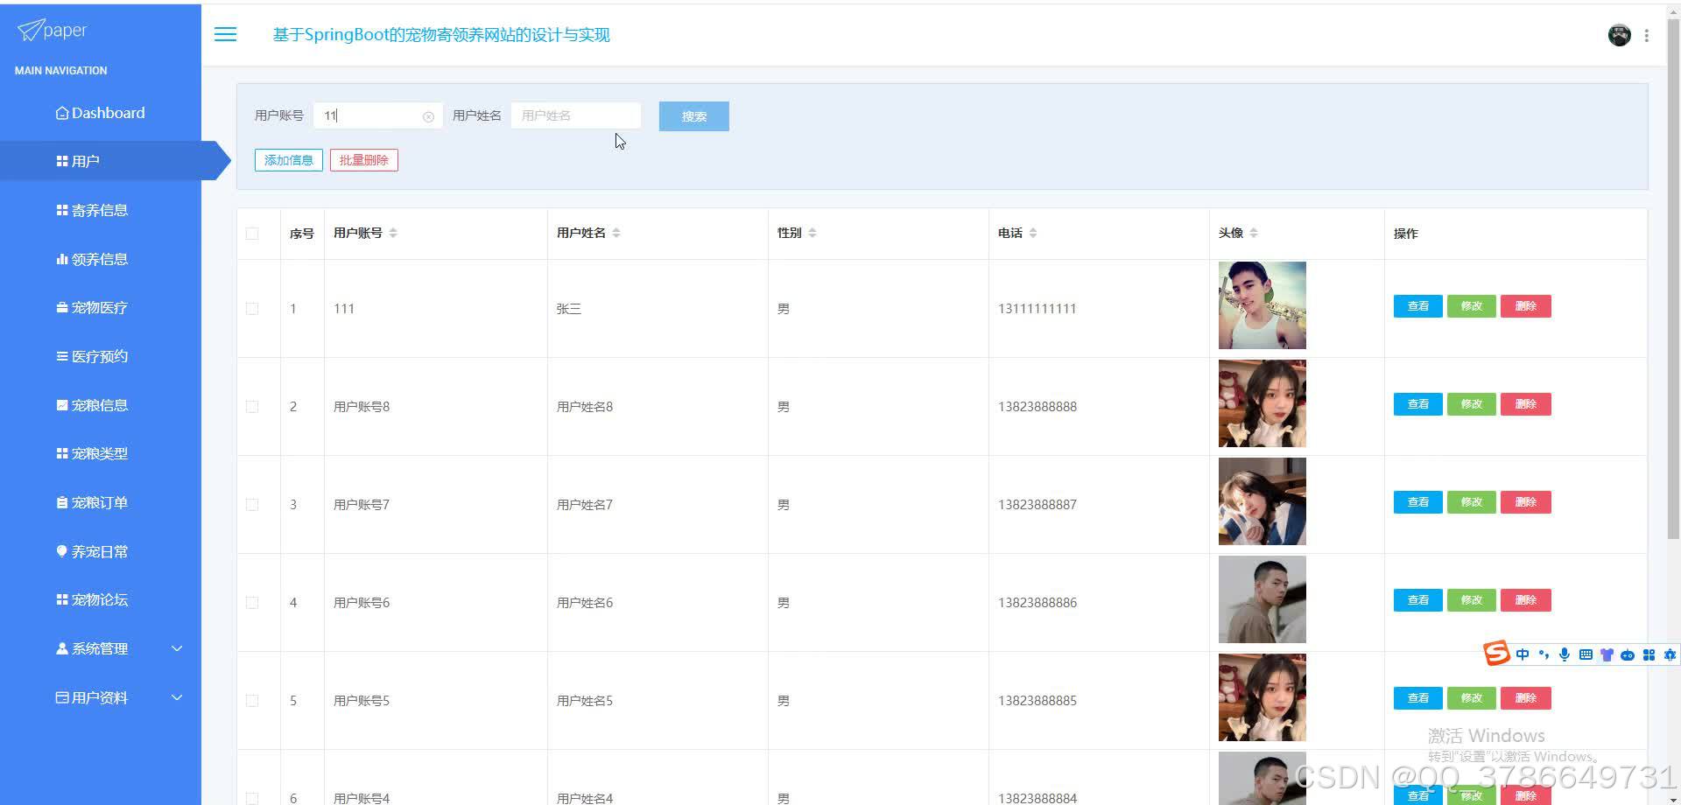
Task: Focus the 用户姓名 input field
Action: (x=575, y=115)
